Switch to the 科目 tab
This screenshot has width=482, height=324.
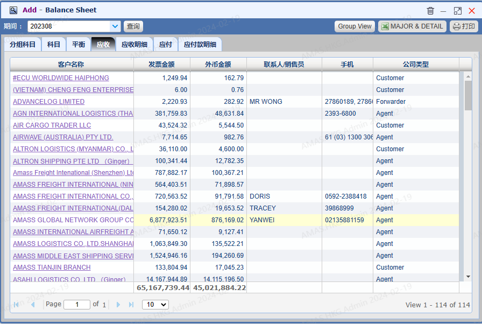[x=53, y=44]
